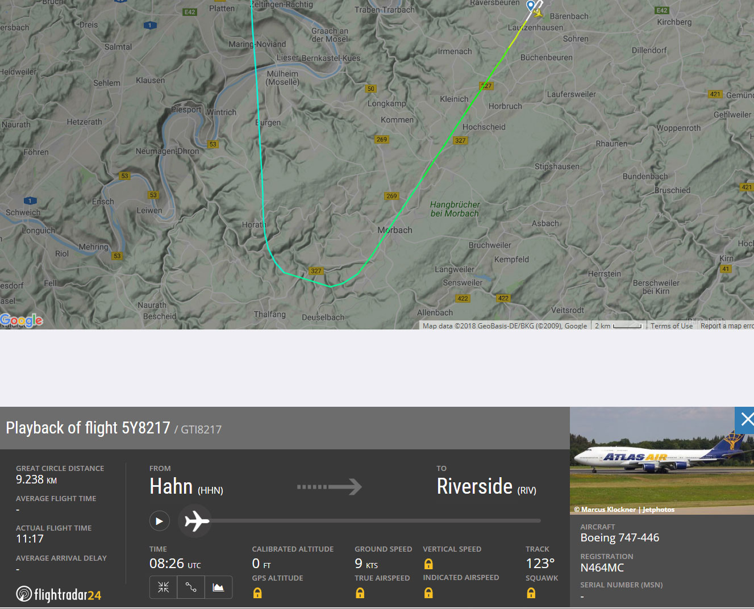Close the flight playback panel
This screenshot has height=609, width=754.
coord(745,420)
